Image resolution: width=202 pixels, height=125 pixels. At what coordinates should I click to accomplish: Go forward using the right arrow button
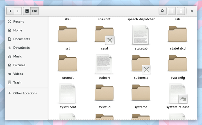pos(18,11)
